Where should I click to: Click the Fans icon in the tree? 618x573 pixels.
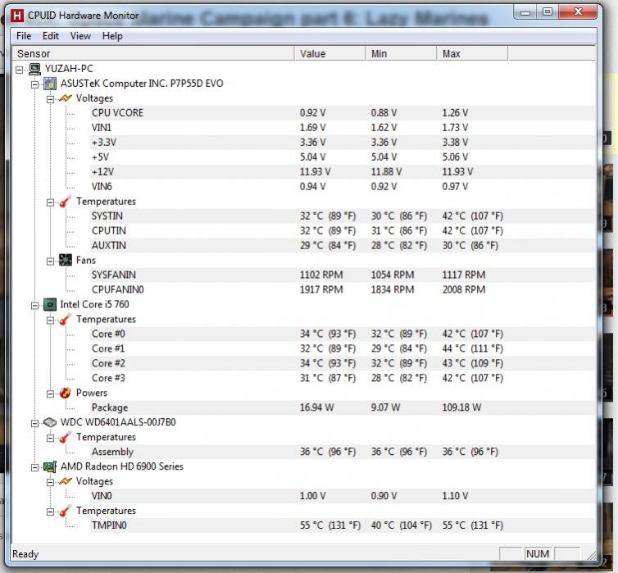point(66,261)
